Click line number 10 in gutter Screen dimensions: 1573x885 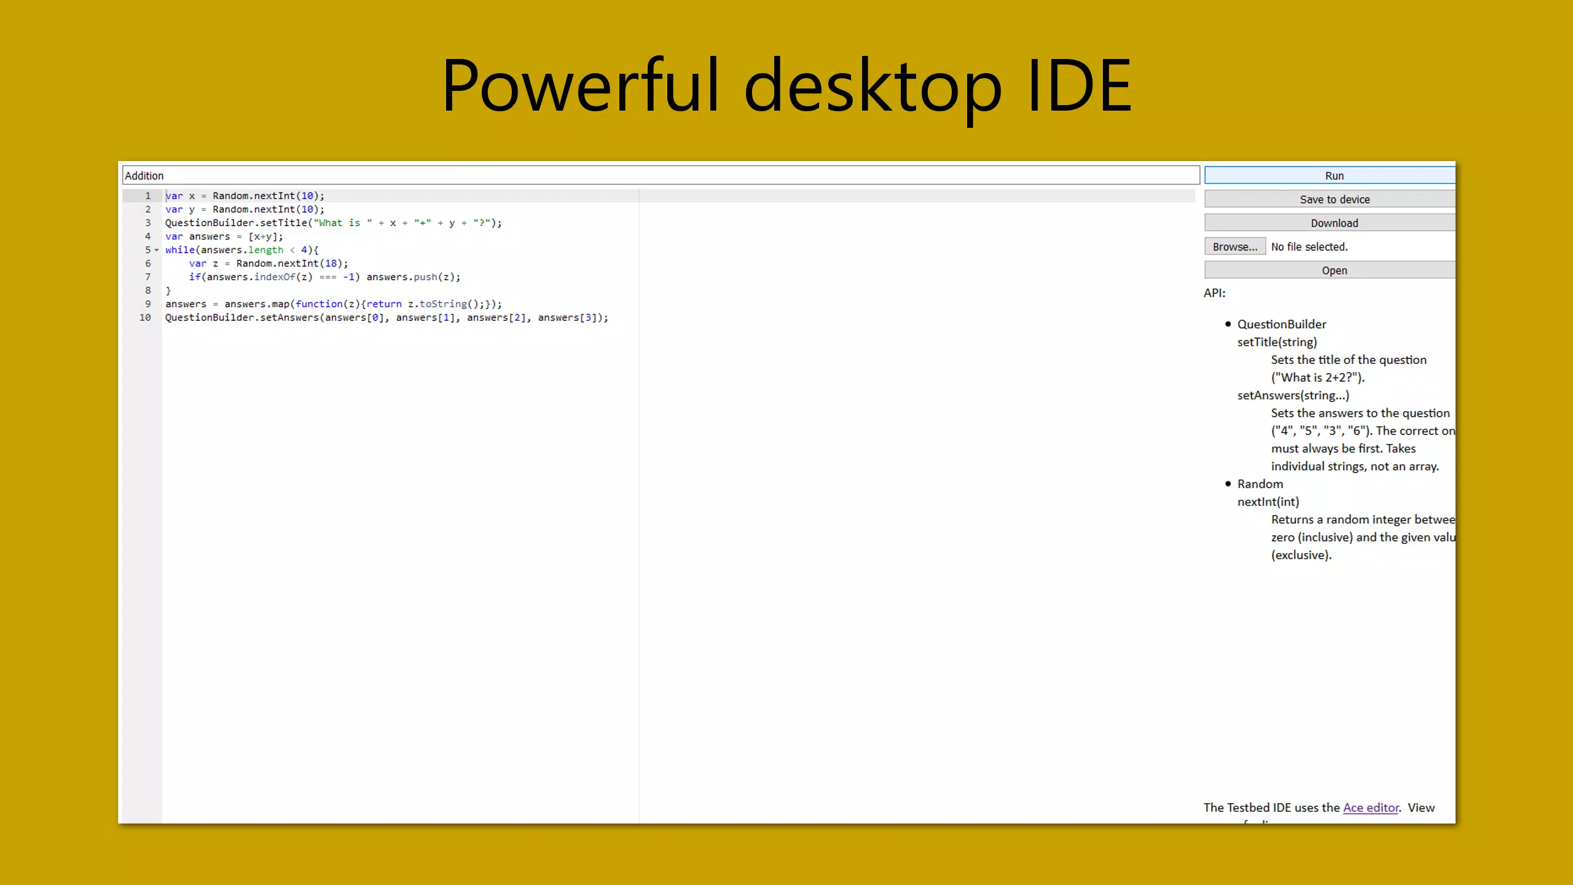click(x=145, y=317)
